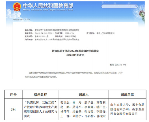The image size is (149, 122).
Task: Select the table cell with number 284
Action: click(x=13, y=110)
